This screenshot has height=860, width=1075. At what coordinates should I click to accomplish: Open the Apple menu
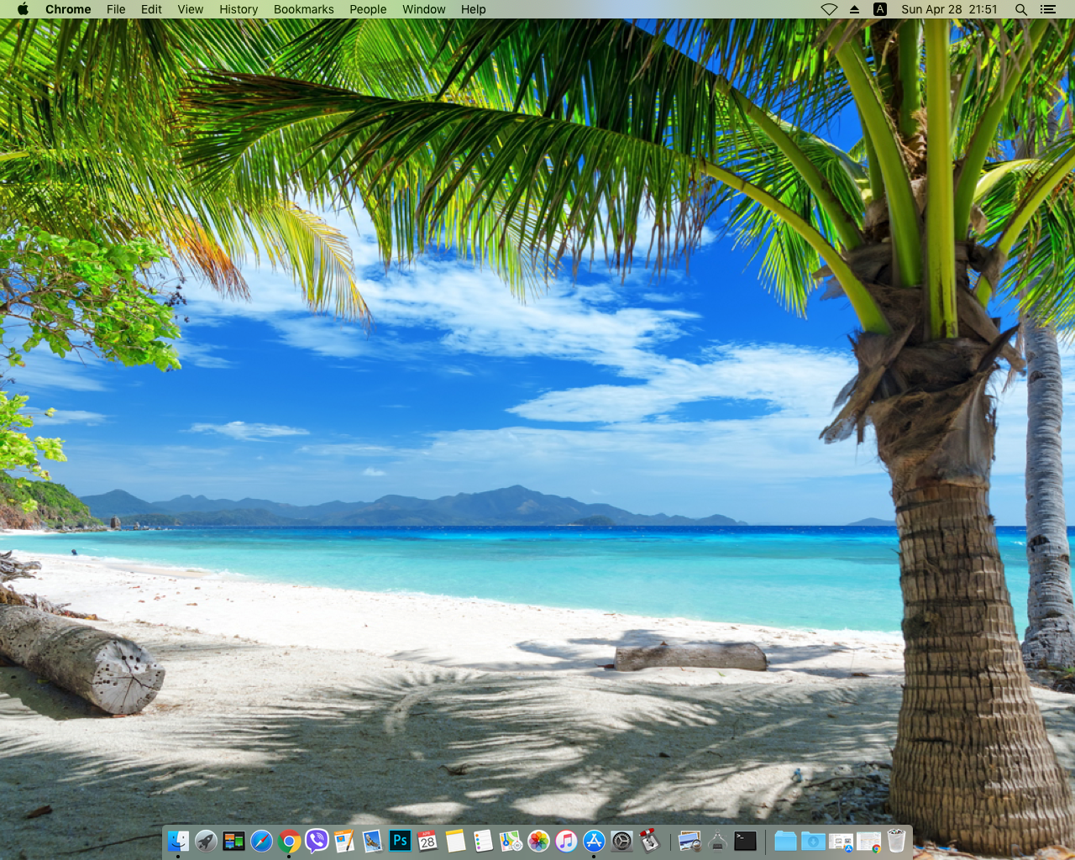(x=23, y=9)
